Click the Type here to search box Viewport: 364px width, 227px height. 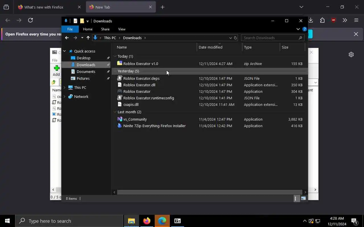[69, 221]
